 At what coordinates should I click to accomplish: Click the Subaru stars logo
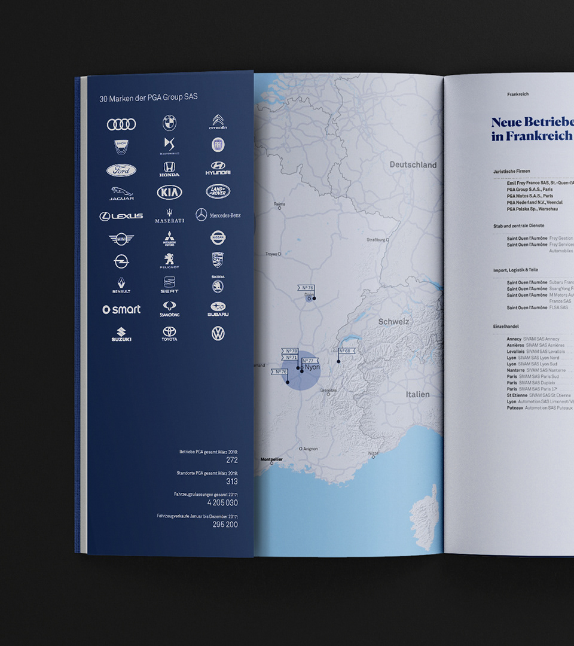click(218, 309)
